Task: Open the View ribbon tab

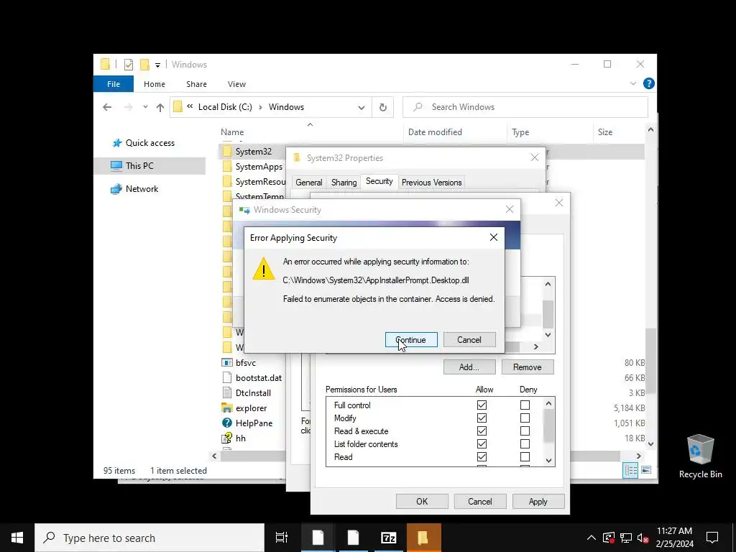Action: tap(236, 84)
